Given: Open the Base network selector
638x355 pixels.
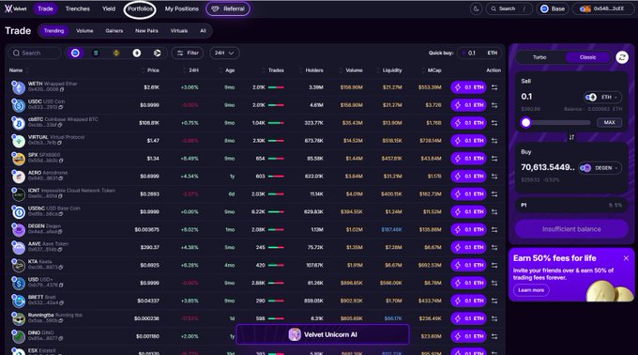Looking at the screenshot, I should [553, 8].
